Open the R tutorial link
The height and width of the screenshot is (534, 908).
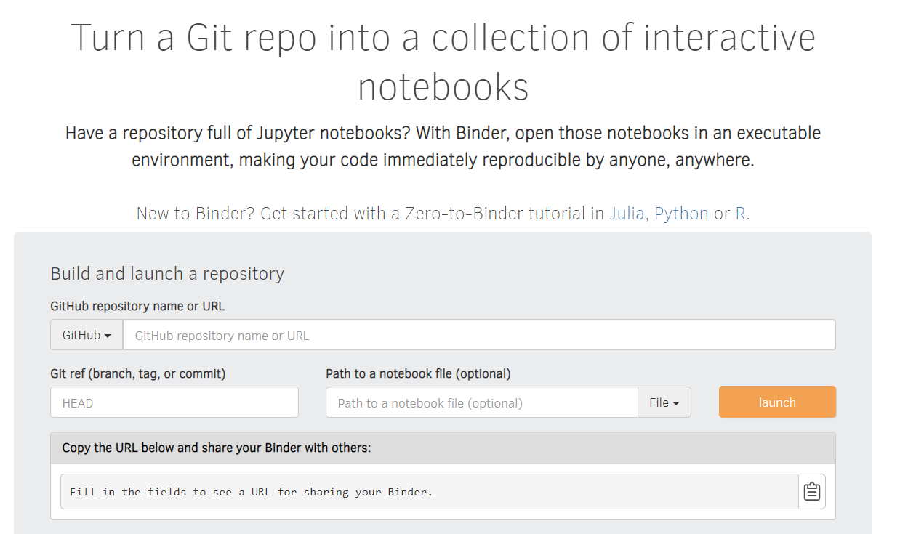coord(740,214)
